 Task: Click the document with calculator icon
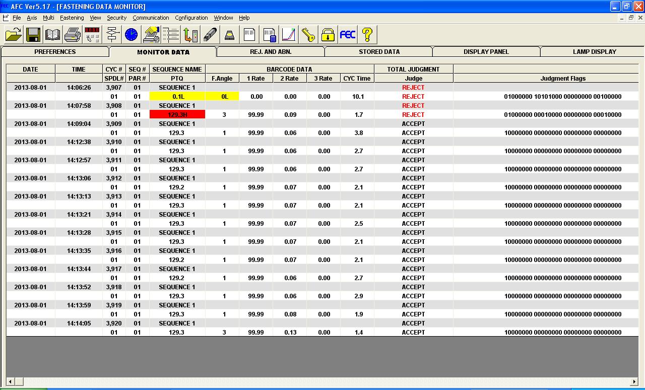pyautogui.click(x=269, y=35)
